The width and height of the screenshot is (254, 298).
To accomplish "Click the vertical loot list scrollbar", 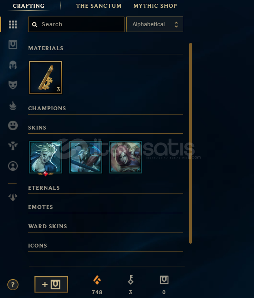I will coord(190,143).
